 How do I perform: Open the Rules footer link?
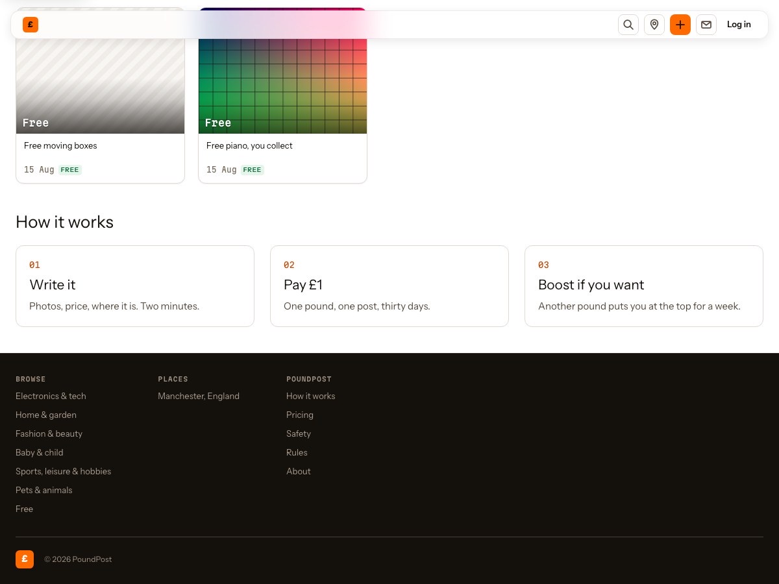(297, 452)
